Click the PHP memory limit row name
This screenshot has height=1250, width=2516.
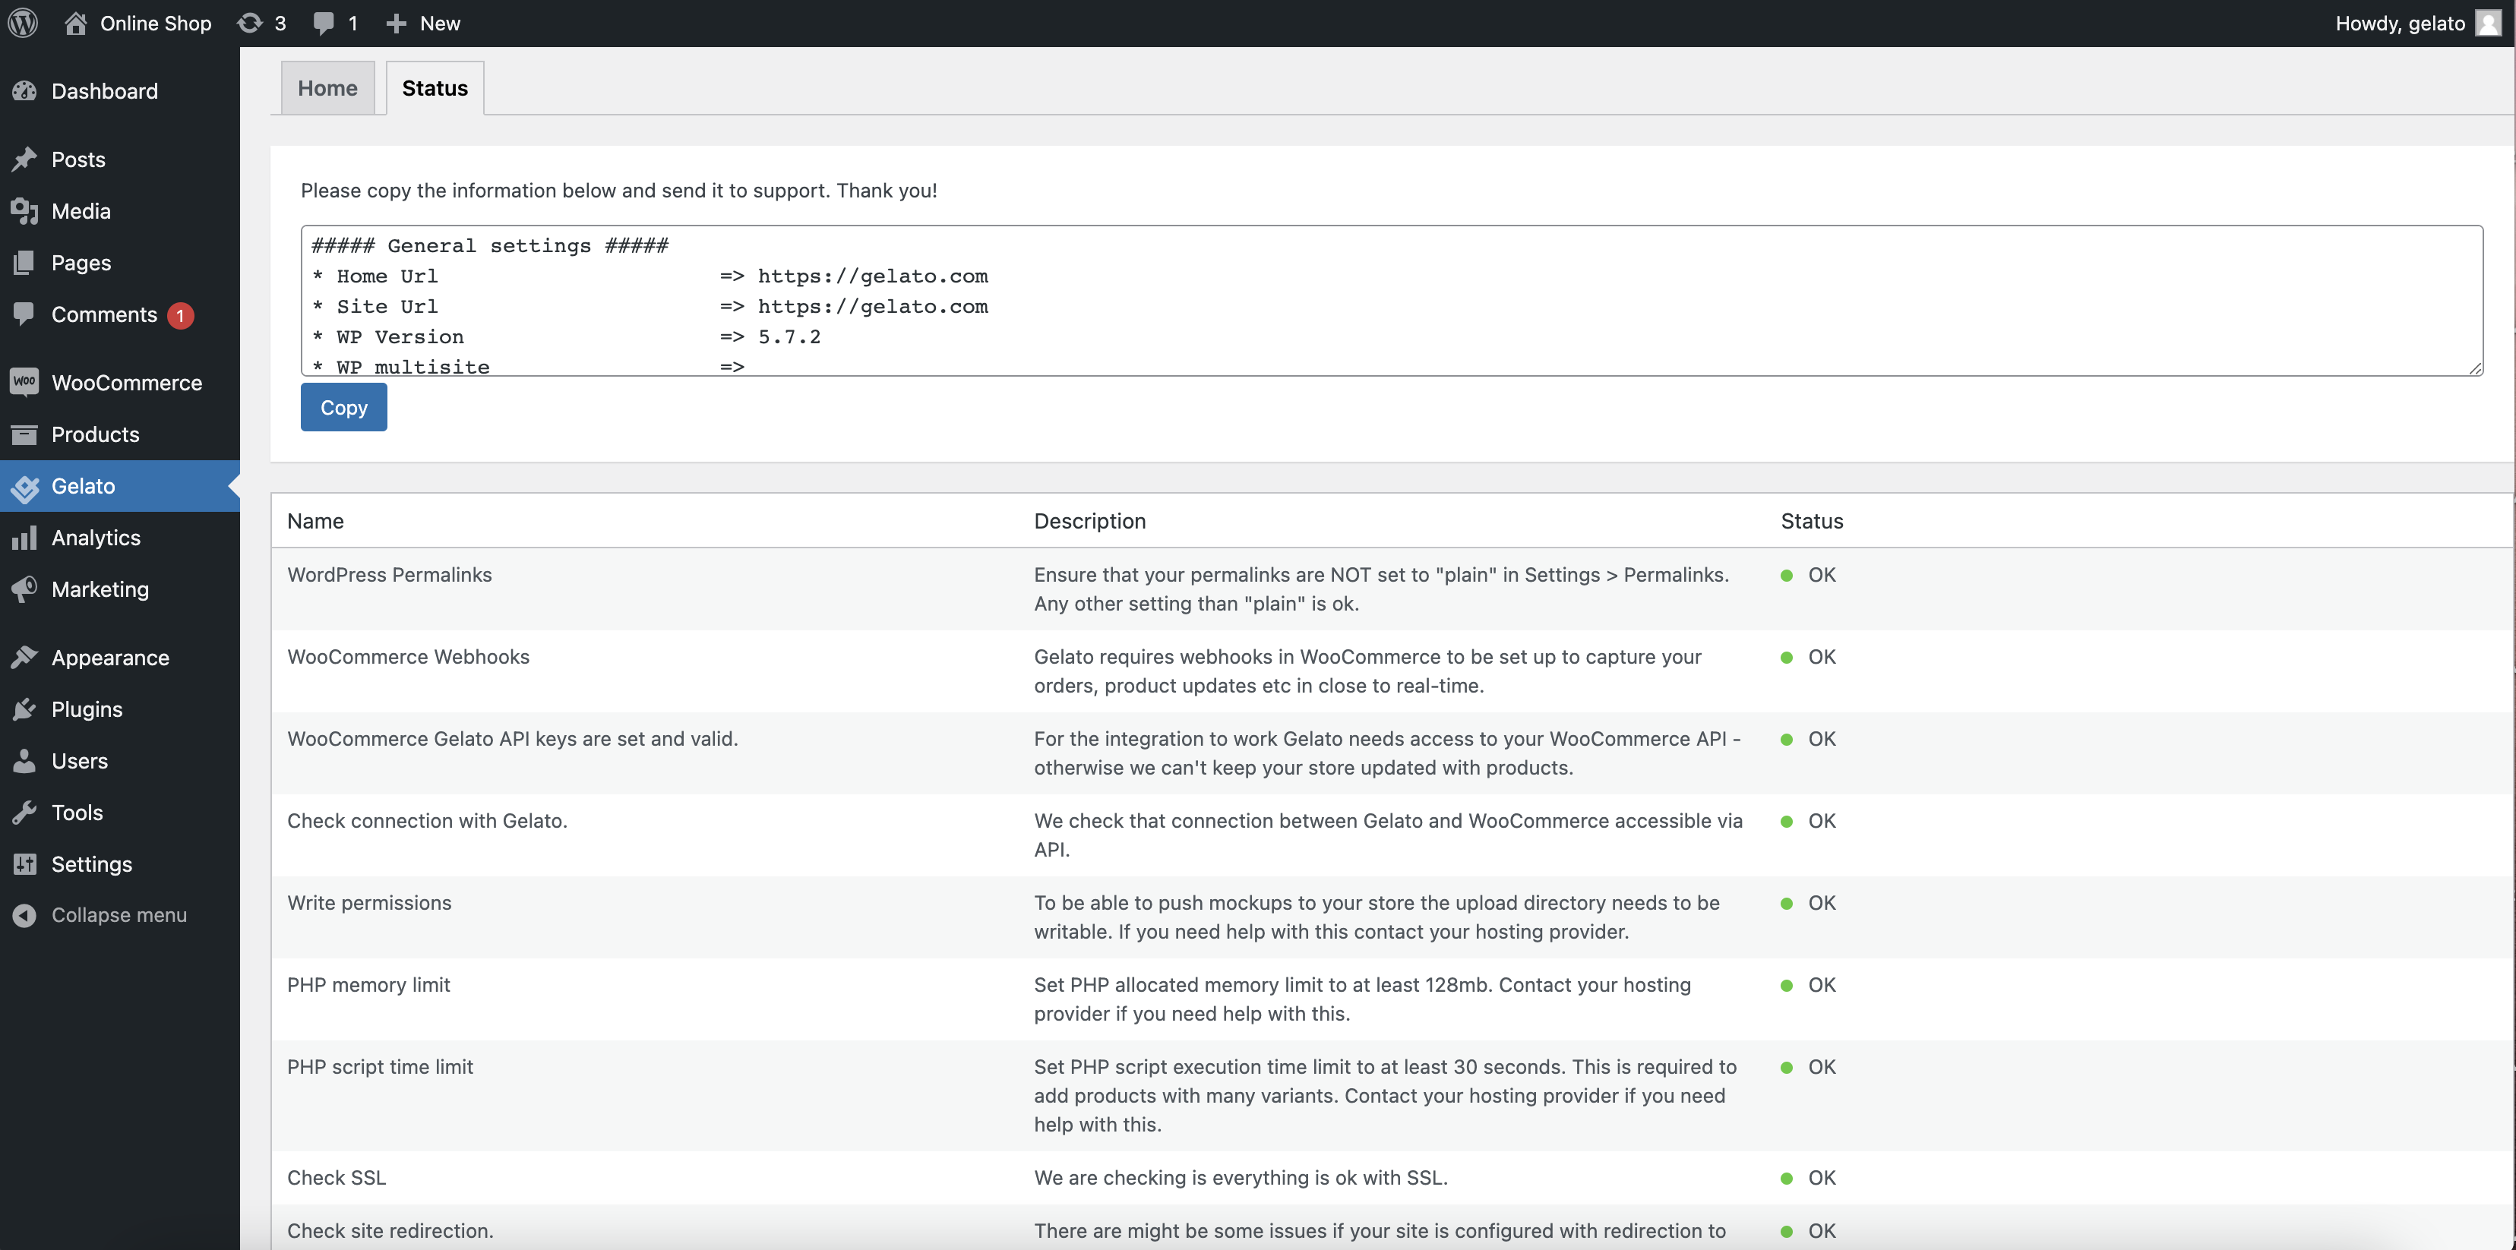(368, 986)
